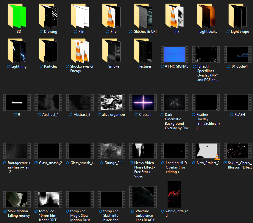Open the Light swipe folder
Image resolution: width=253 pixels, height=223 pixels.
click(x=238, y=16)
